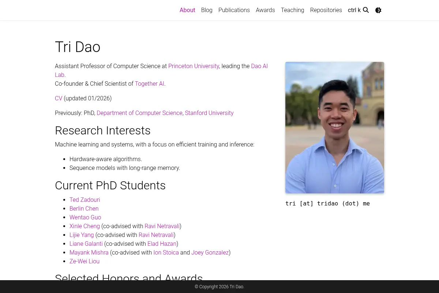Open the About nav item
This screenshot has width=439, height=293.
point(187,10)
